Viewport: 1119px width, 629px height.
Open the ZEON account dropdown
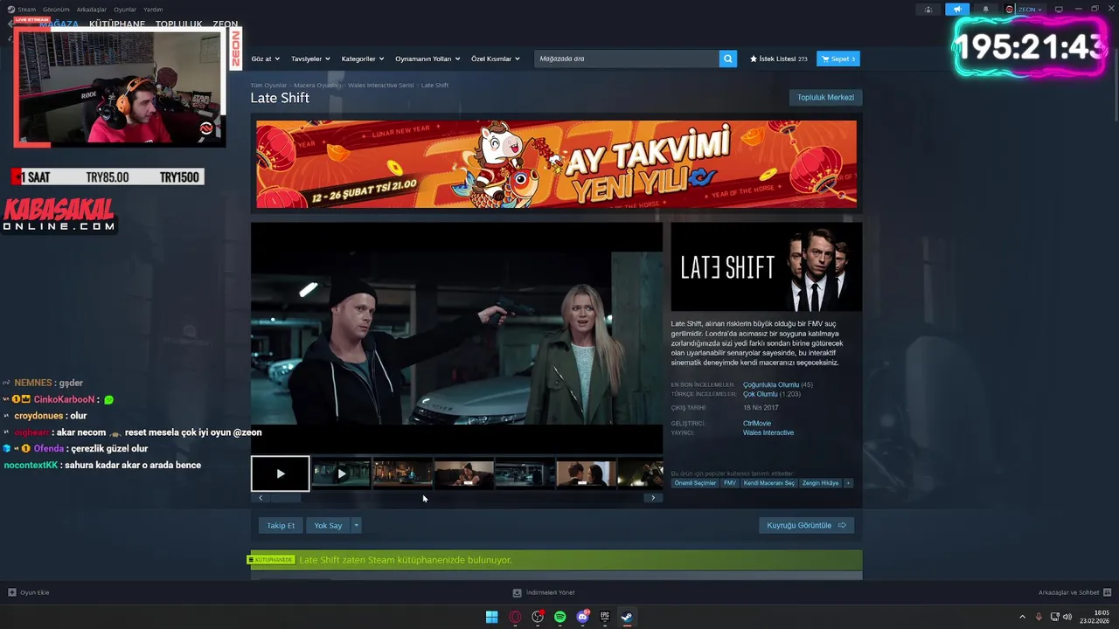tap(1029, 10)
